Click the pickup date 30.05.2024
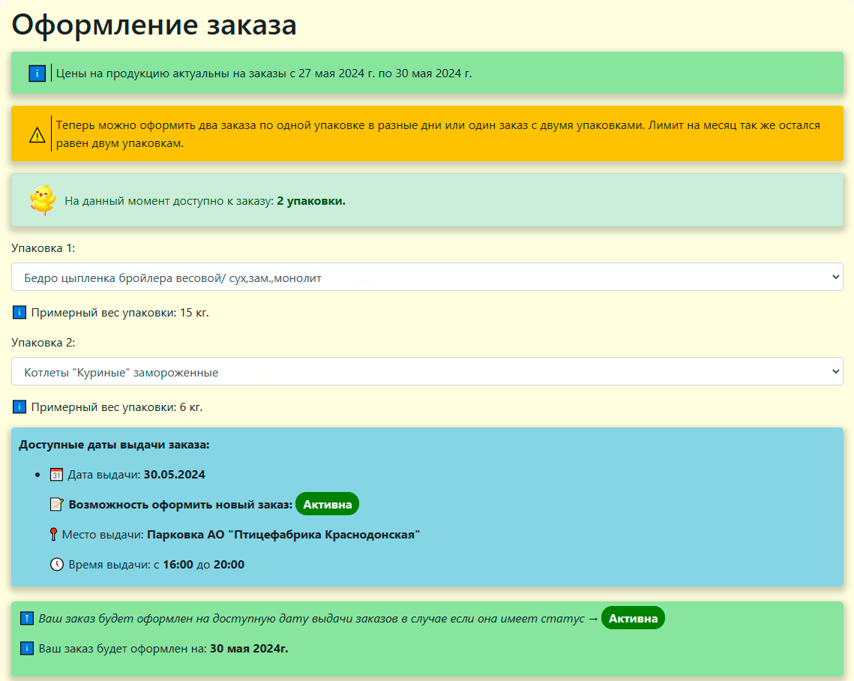The width and height of the screenshot is (854, 681). point(174,475)
